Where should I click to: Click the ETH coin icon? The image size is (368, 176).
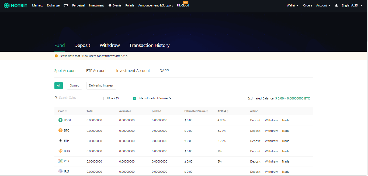click(60, 141)
